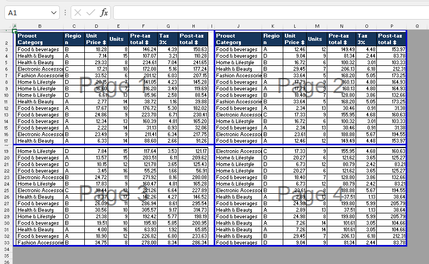Viewport: 429px width, 264px height.
Task: Click the Post-tax total $ header in column H
Action: click(194, 39)
